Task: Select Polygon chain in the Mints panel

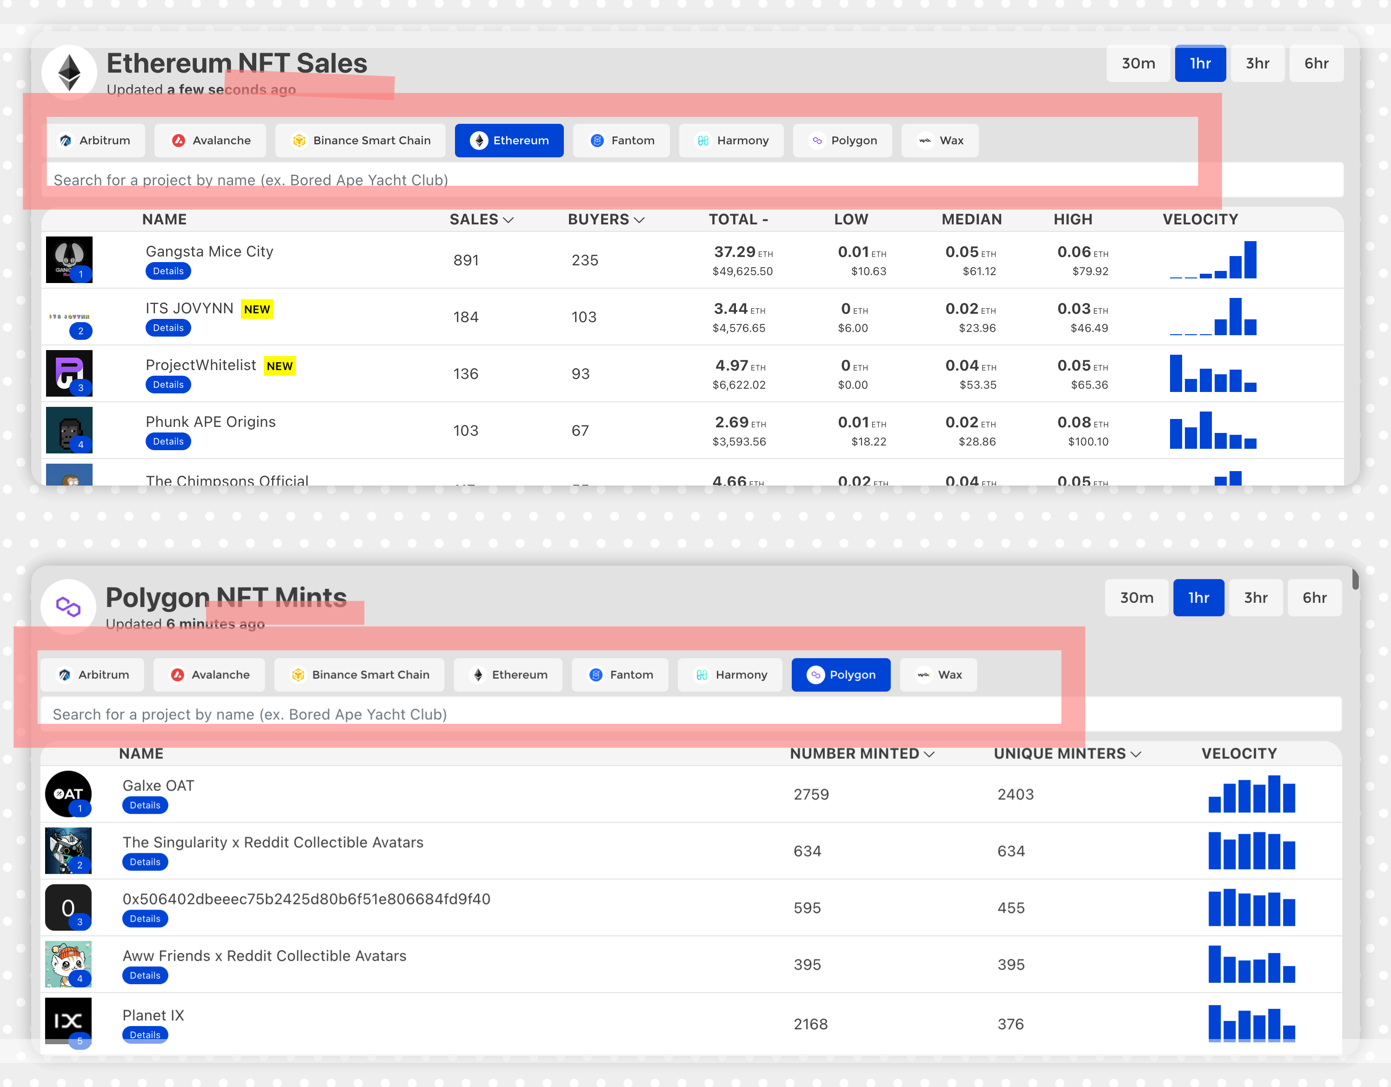Action: [x=842, y=675]
